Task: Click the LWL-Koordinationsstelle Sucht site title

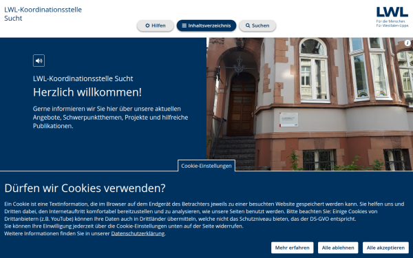Action: 43,14
